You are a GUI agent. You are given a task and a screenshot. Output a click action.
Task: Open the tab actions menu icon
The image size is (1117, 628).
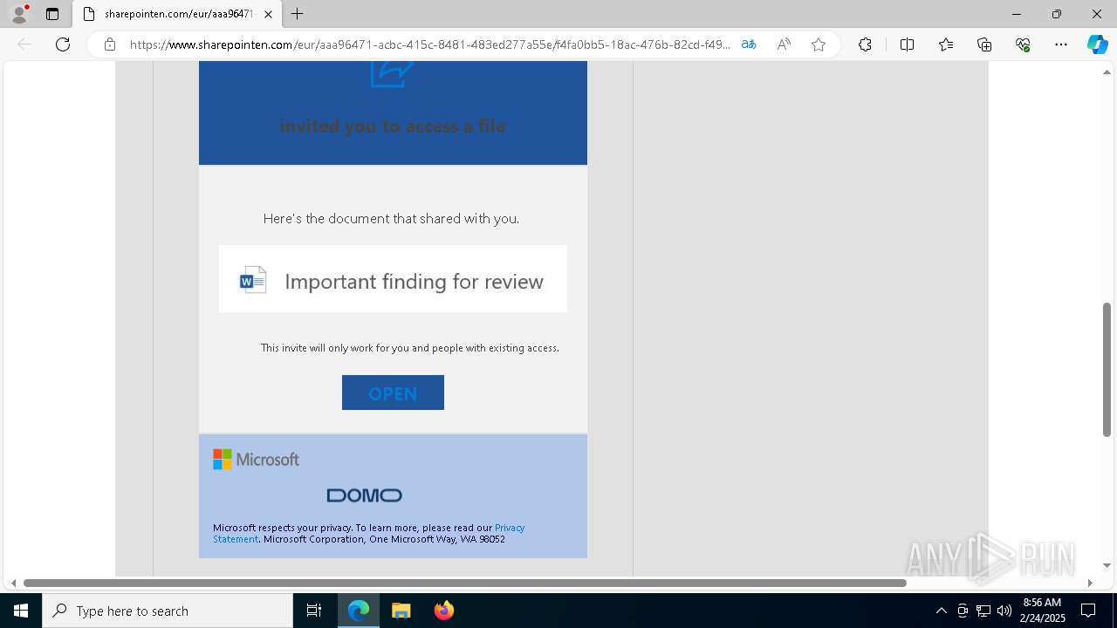(52, 14)
